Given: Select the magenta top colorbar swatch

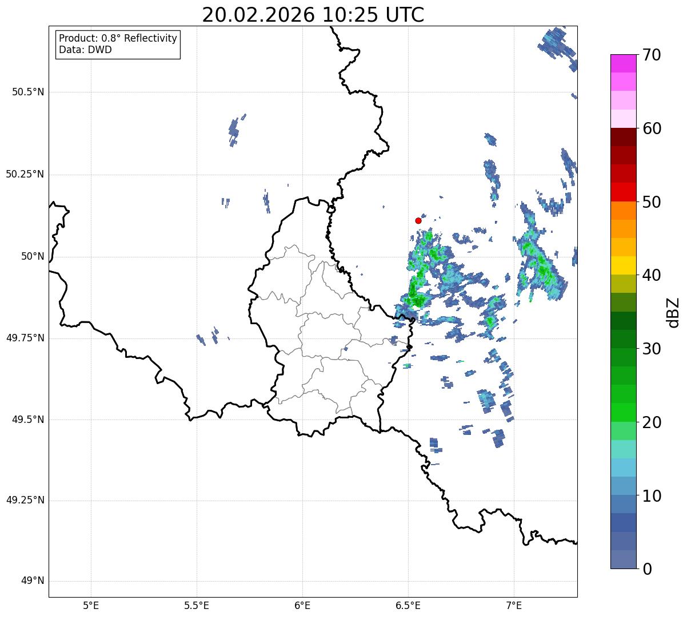Looking at the screenshot, I should tap(623, 63).
